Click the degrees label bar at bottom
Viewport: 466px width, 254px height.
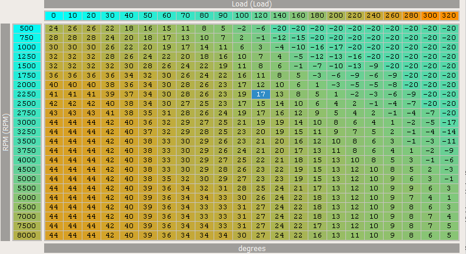click(x=251, y=249)
